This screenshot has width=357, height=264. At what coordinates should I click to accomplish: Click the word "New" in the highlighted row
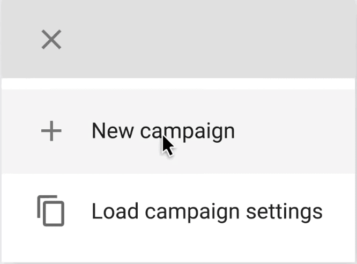(113, 130)
